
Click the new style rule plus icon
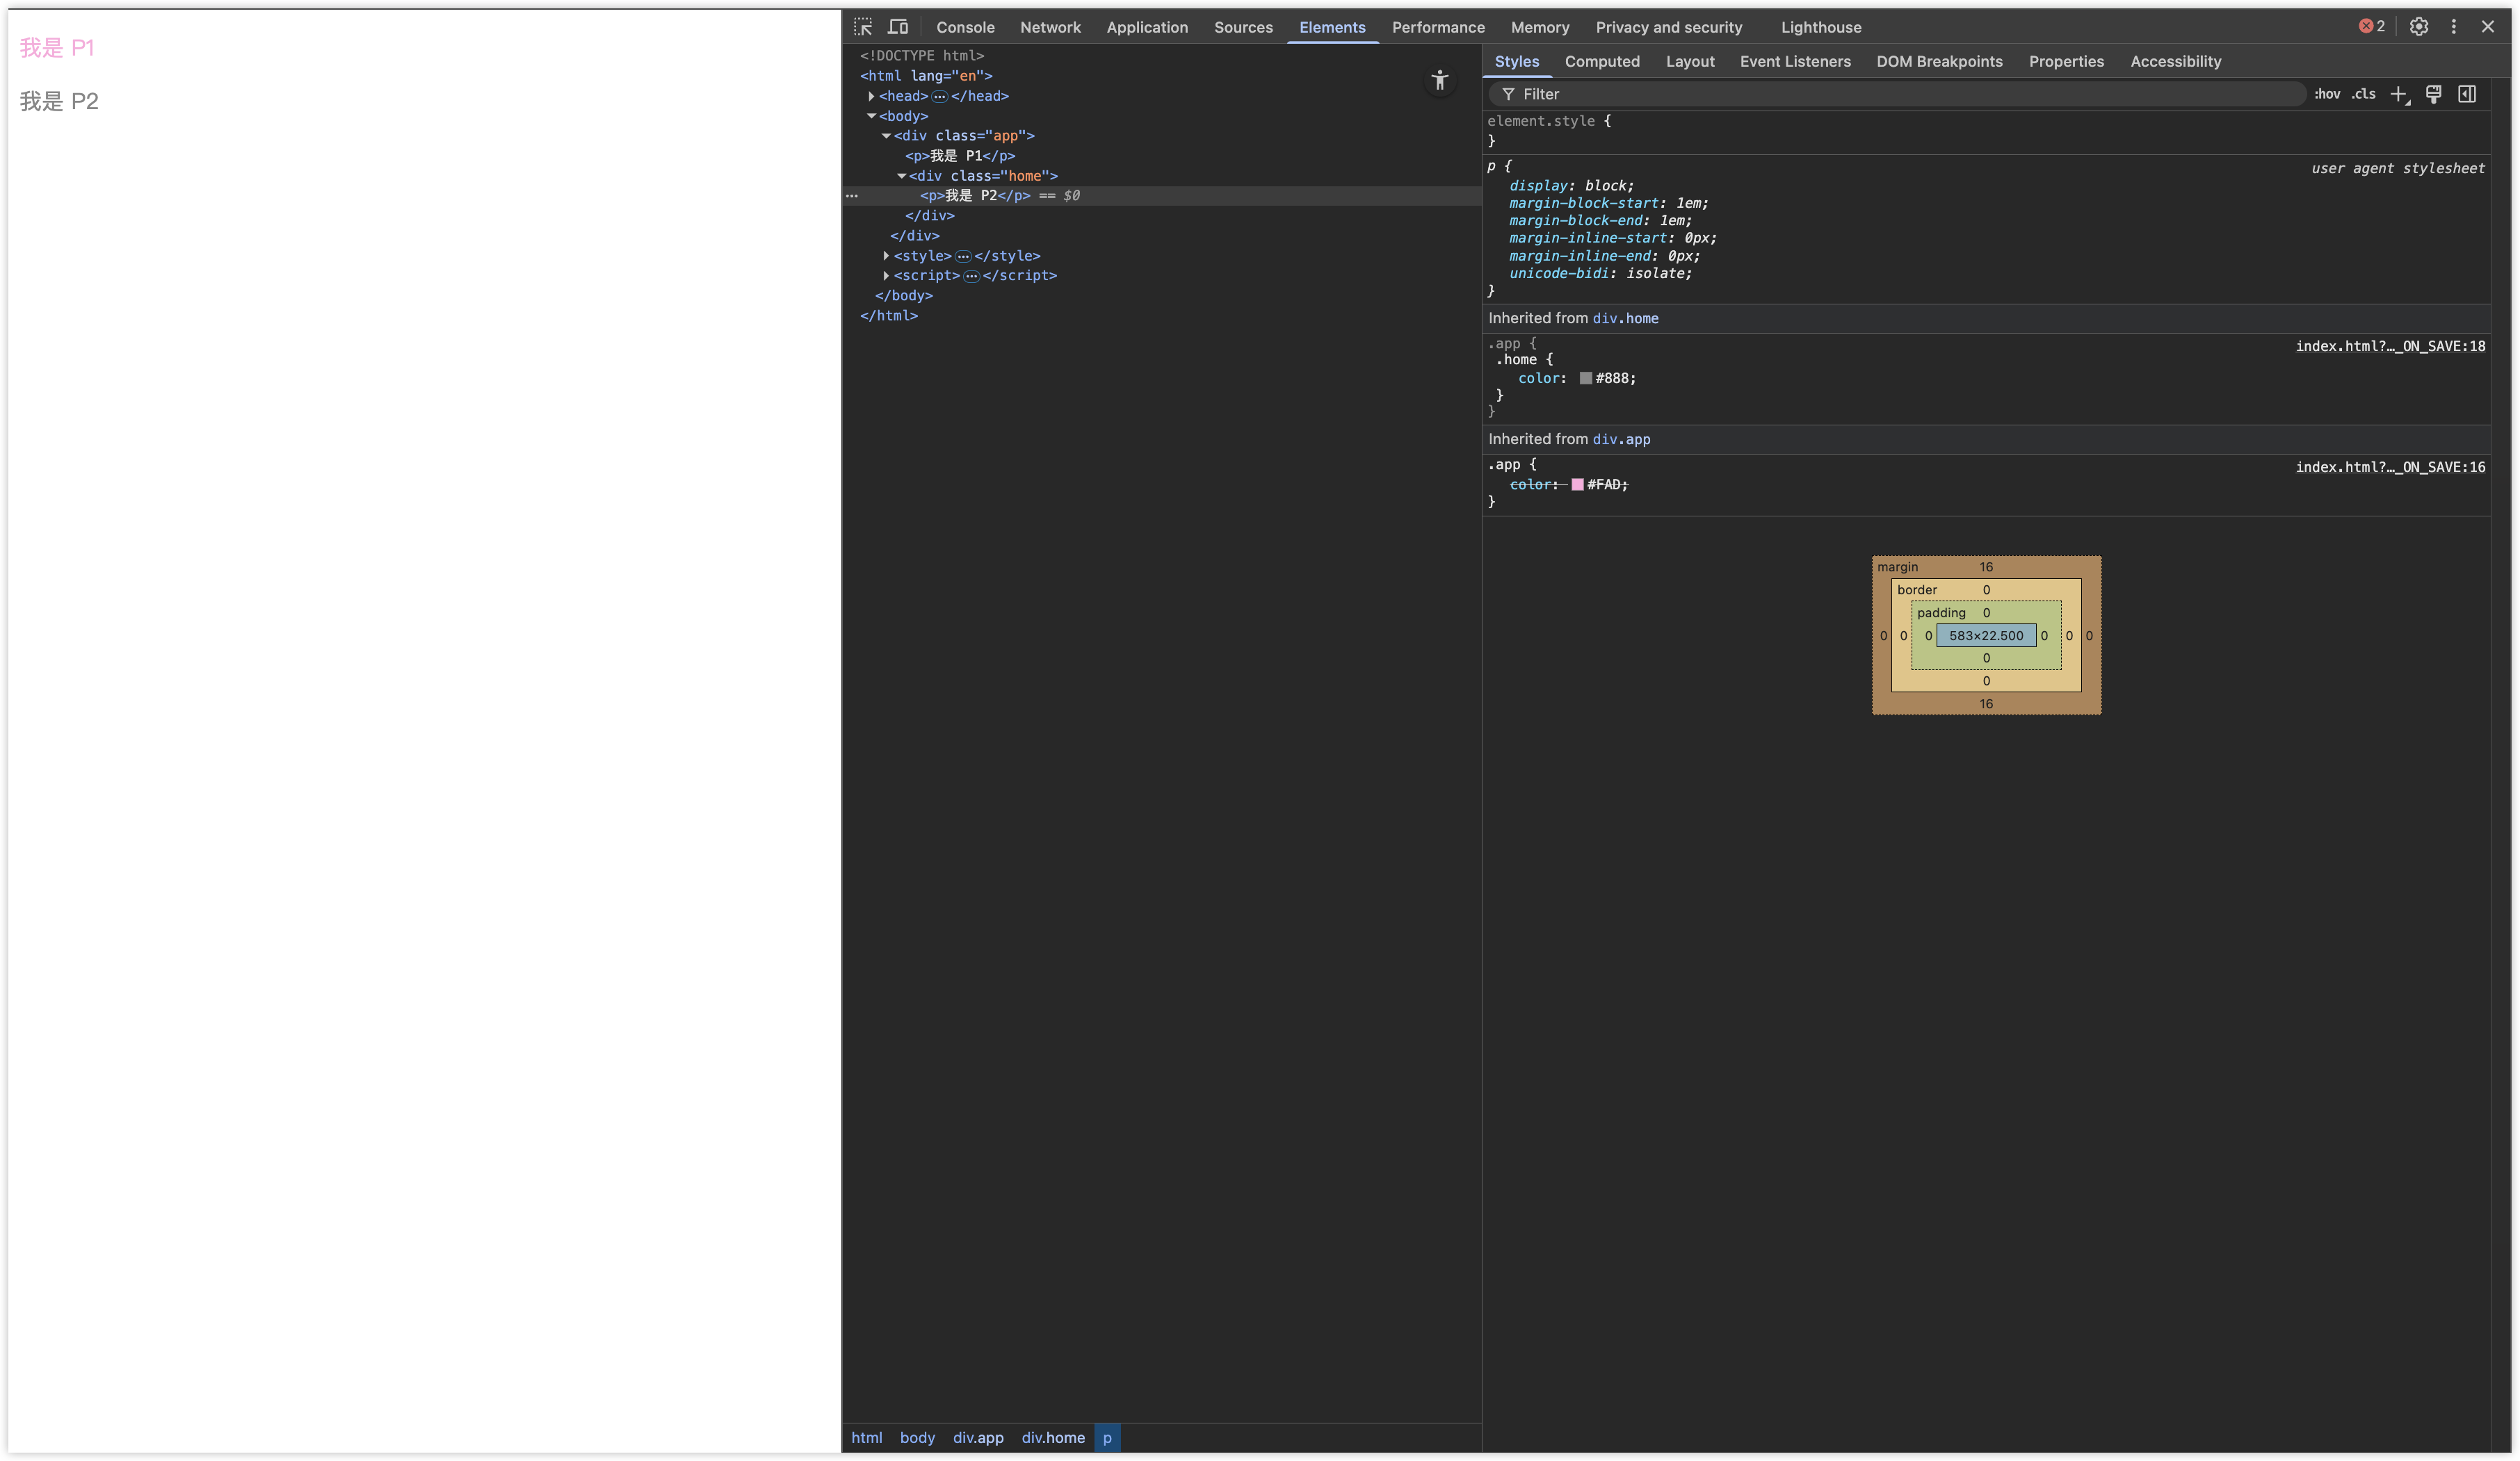pyautogui.click(x=2399, y=94)
